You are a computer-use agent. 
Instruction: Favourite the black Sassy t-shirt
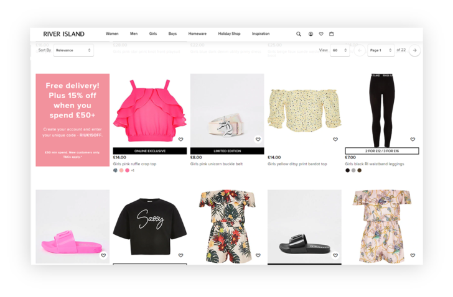[x=181, y=255]
